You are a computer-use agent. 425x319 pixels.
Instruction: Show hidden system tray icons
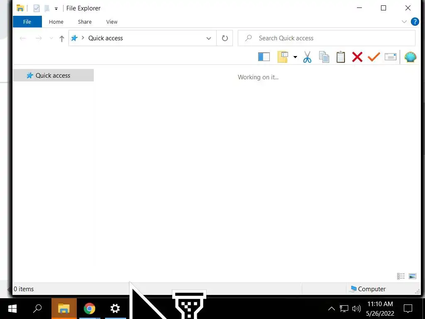(x=332, y=309)
